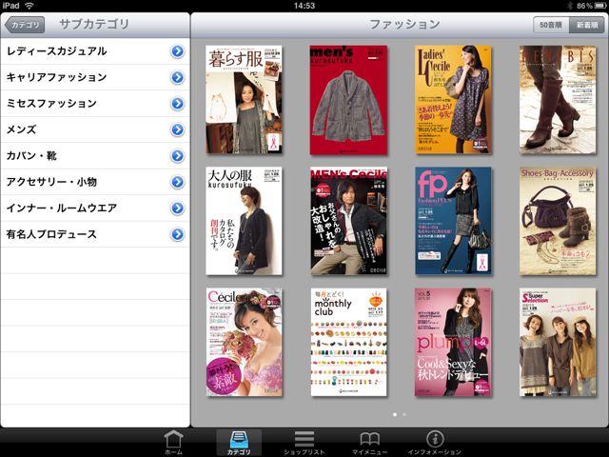Tap the 14:53 clock in status bar
Screen dimensions: 609x457
tap(304, 6)
